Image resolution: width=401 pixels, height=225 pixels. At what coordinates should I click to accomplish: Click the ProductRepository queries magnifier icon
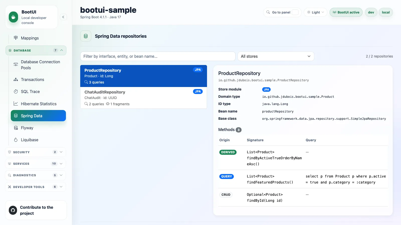(86, 82)
